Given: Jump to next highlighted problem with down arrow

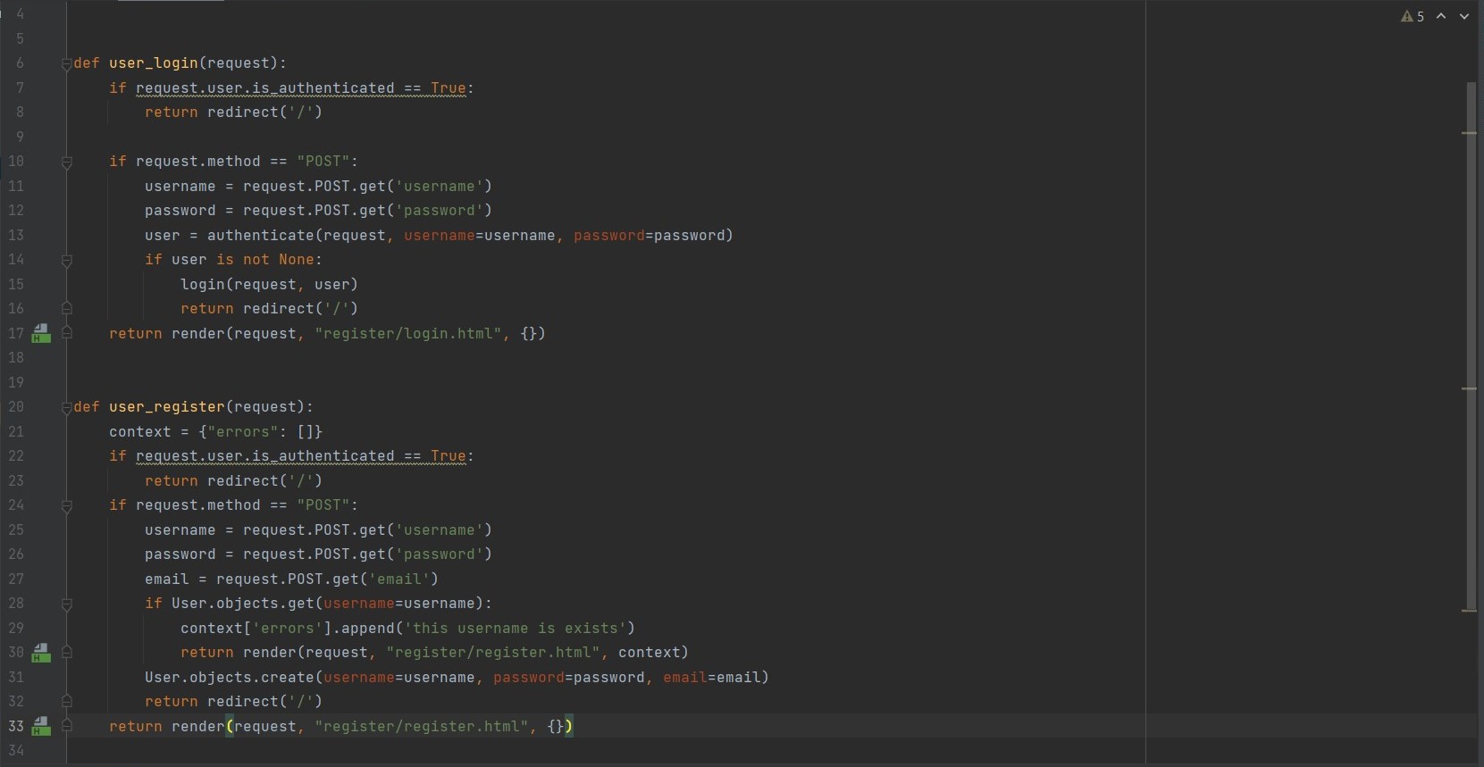Looking at the screenshot, I should 1464,16.
